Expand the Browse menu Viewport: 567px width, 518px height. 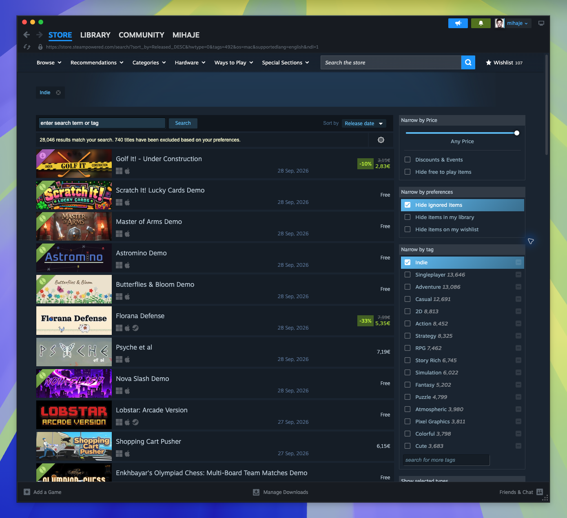49,62
